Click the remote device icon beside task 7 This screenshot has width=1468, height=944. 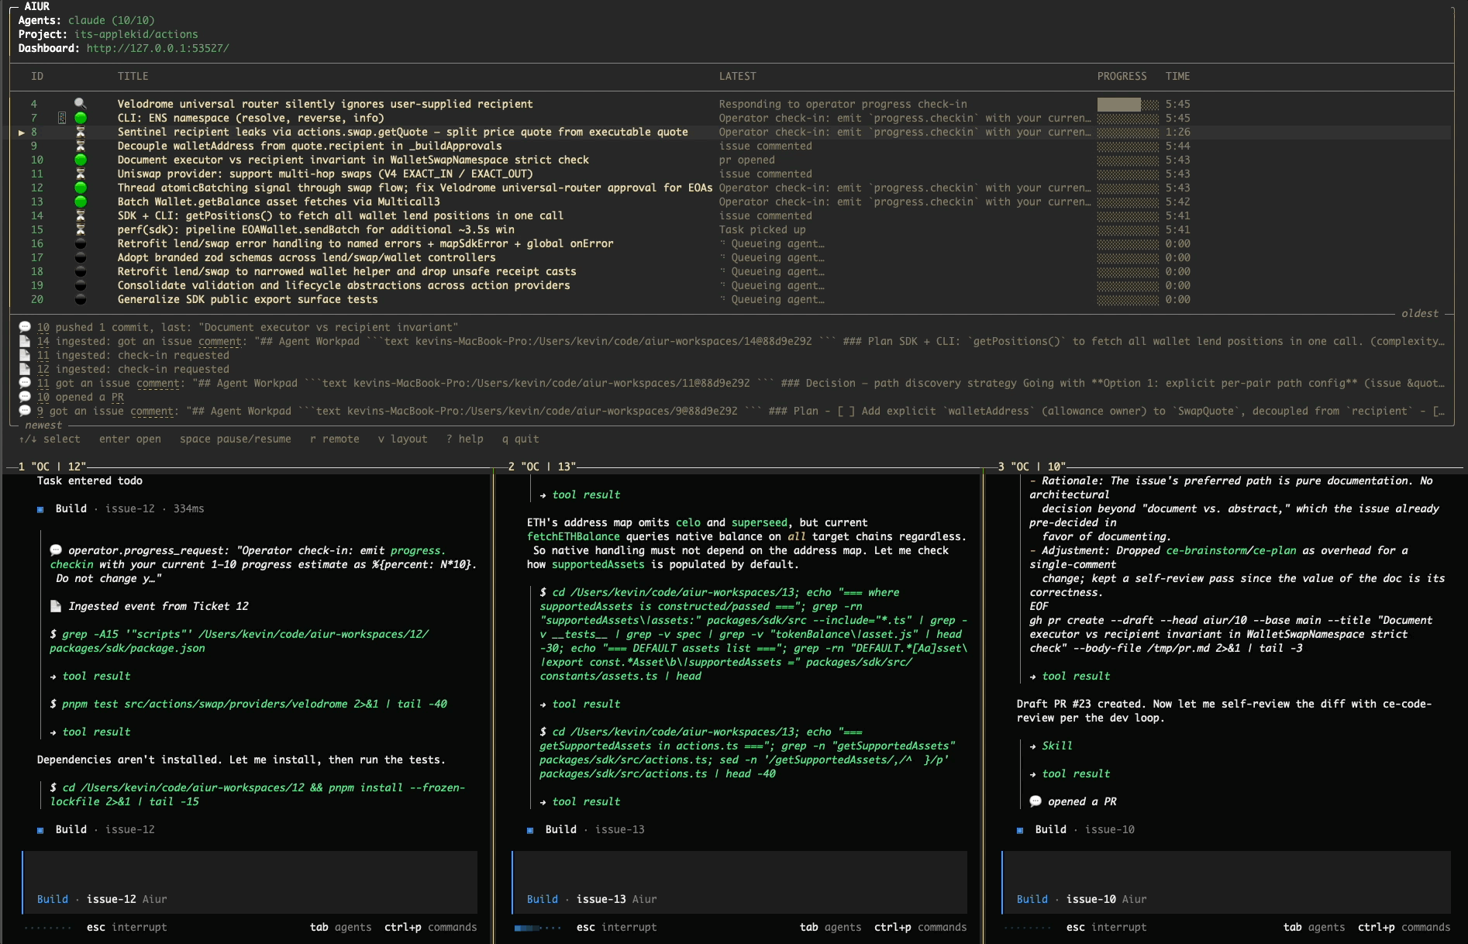62,118
